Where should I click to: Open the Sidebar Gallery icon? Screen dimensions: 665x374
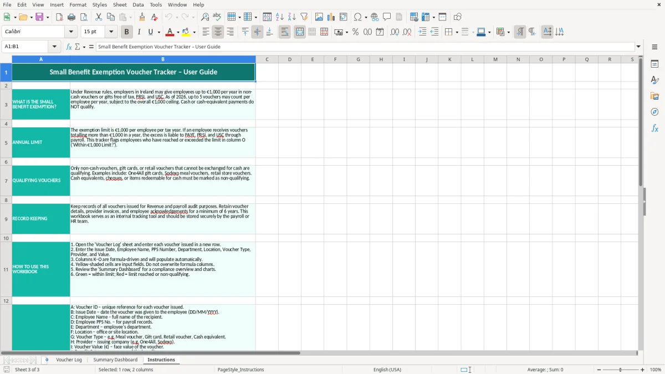pos(654,96)
